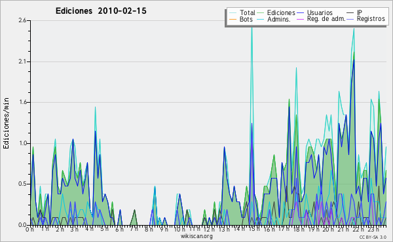This screenshot has height=242, width=393.
Task: Click the Ediciones/min y-axis title
Action: pyautogui.click(x=7, y=123)
